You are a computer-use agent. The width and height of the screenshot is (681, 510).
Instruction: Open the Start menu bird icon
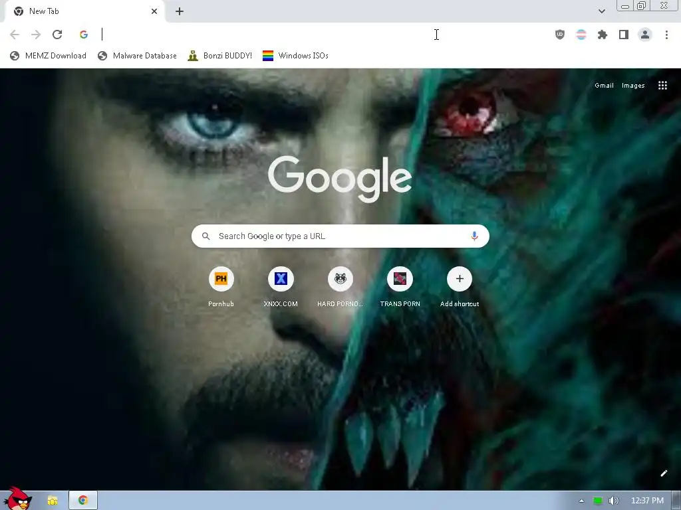pos(17,499)
